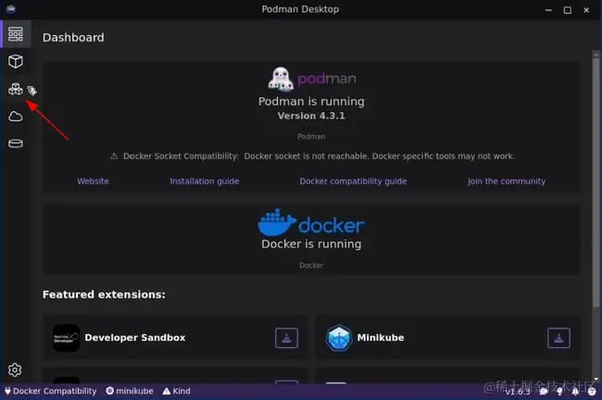Open the Join the community link

click(x=507, y=181)
